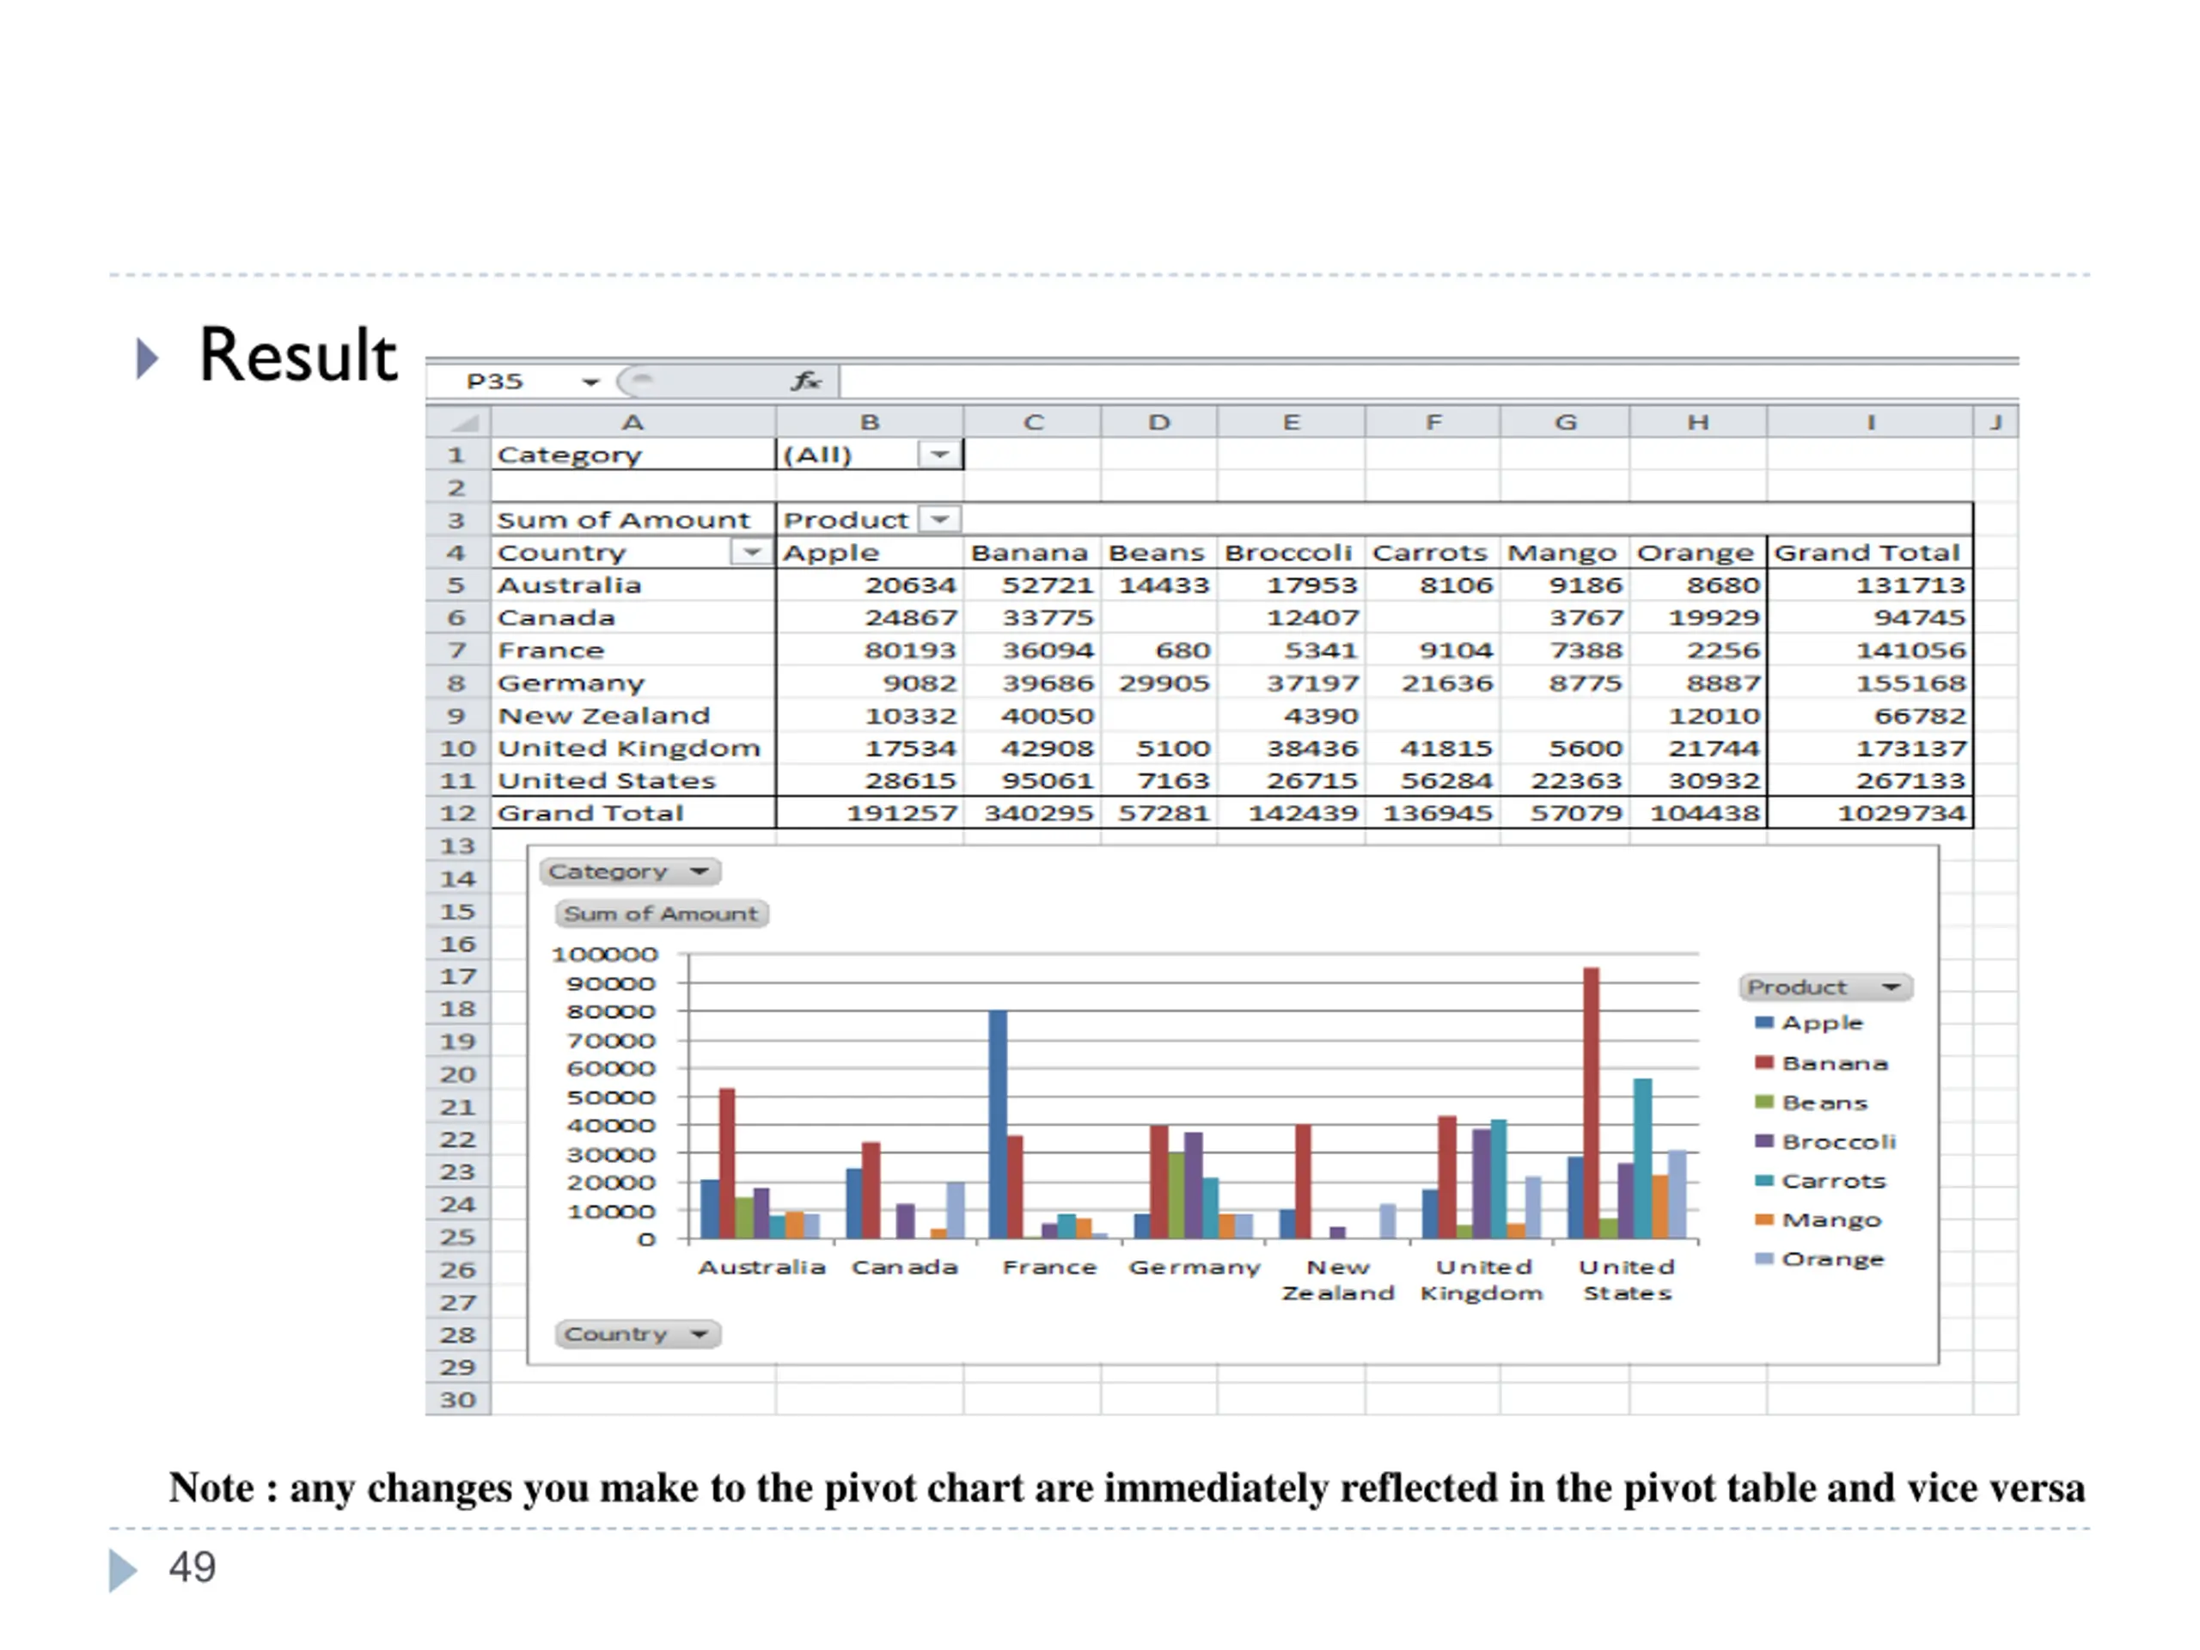Open the Product column filter dropdown
Screen dimensions: 2200x1650
coord(940,519)
